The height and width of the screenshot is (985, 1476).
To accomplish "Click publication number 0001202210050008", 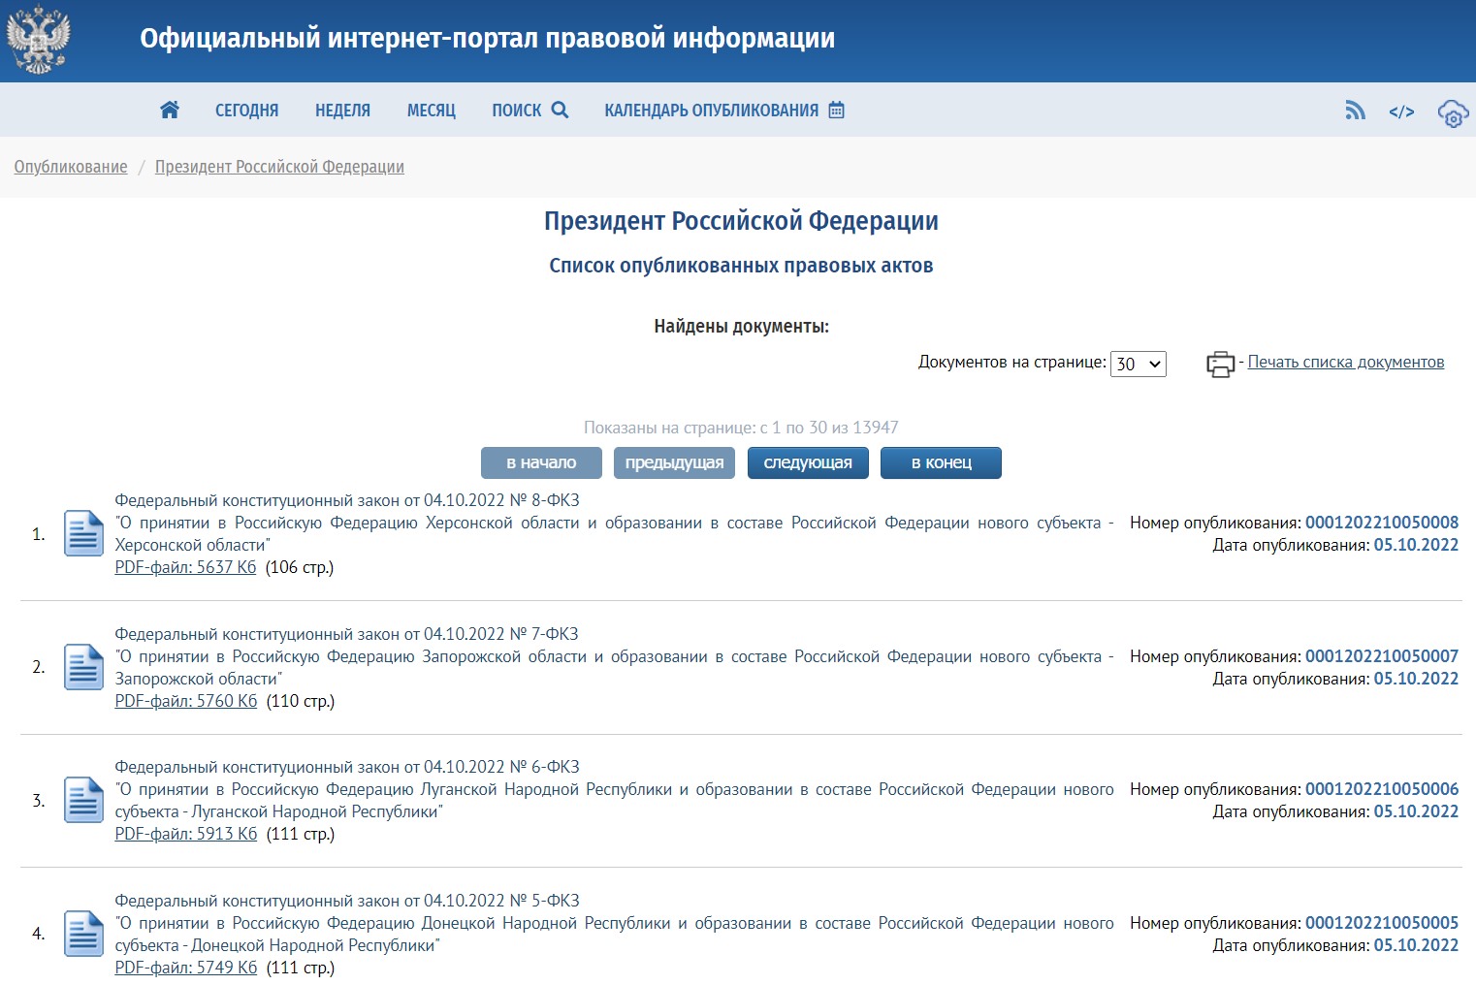I will coord(1382,523).
